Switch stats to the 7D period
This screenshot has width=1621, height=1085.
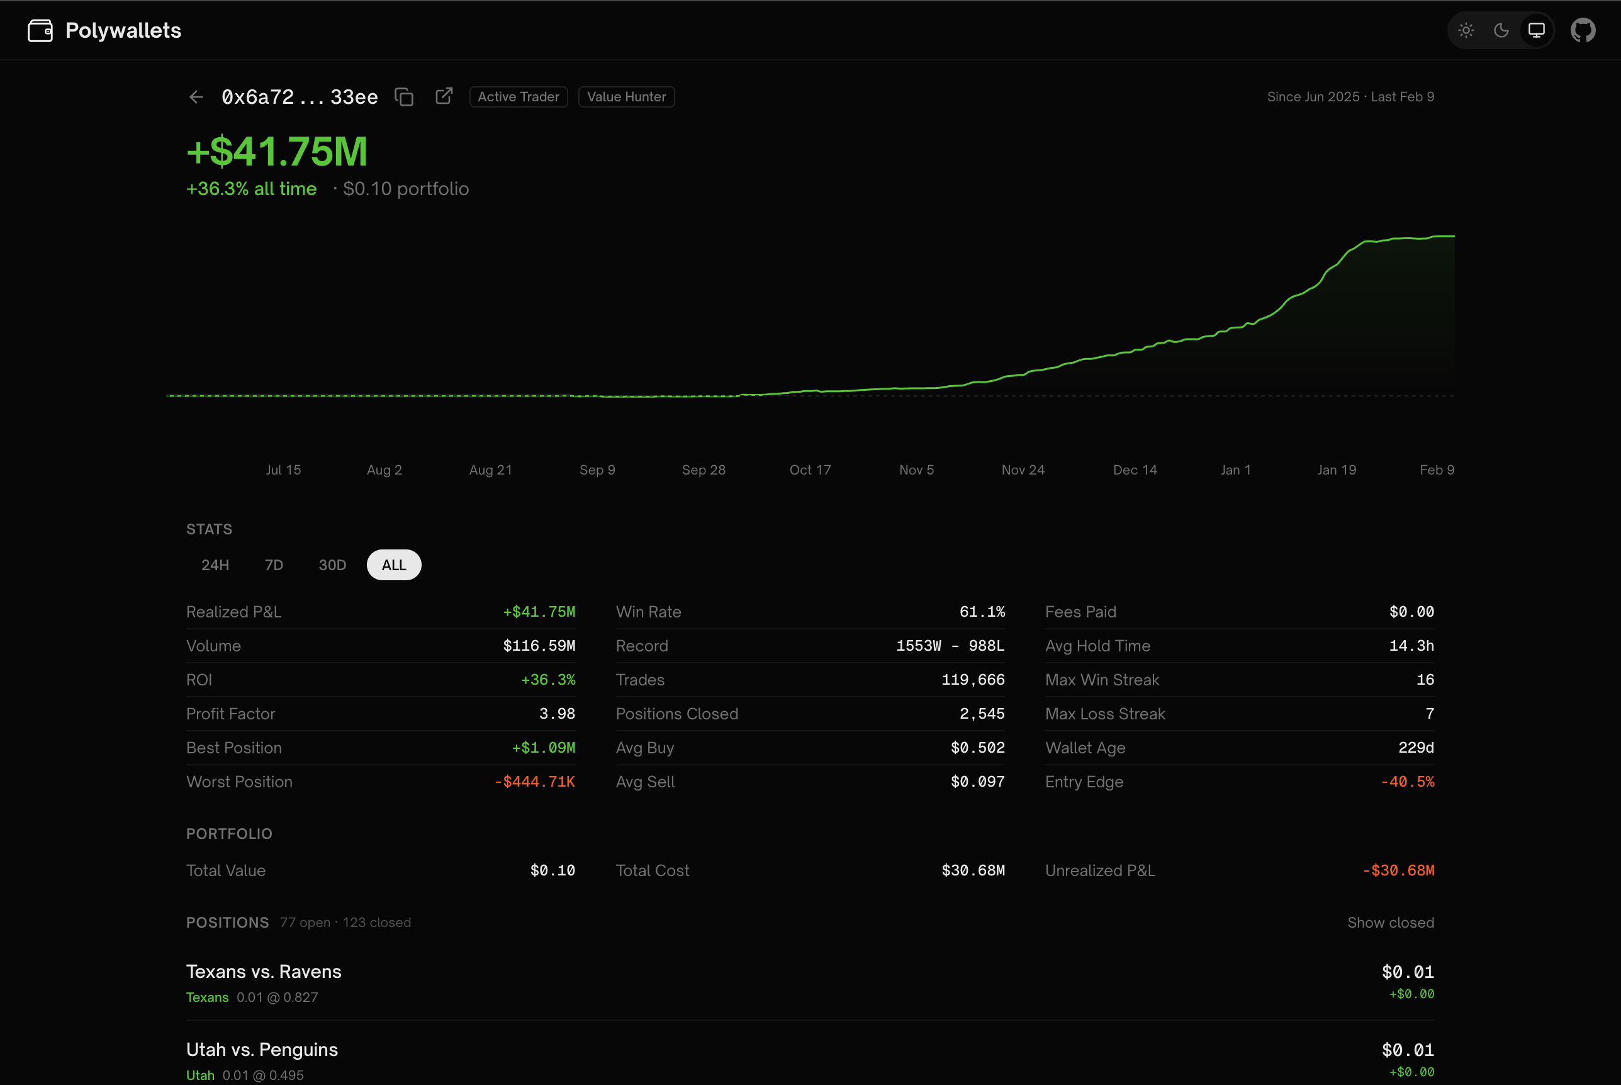click(273, 565)
